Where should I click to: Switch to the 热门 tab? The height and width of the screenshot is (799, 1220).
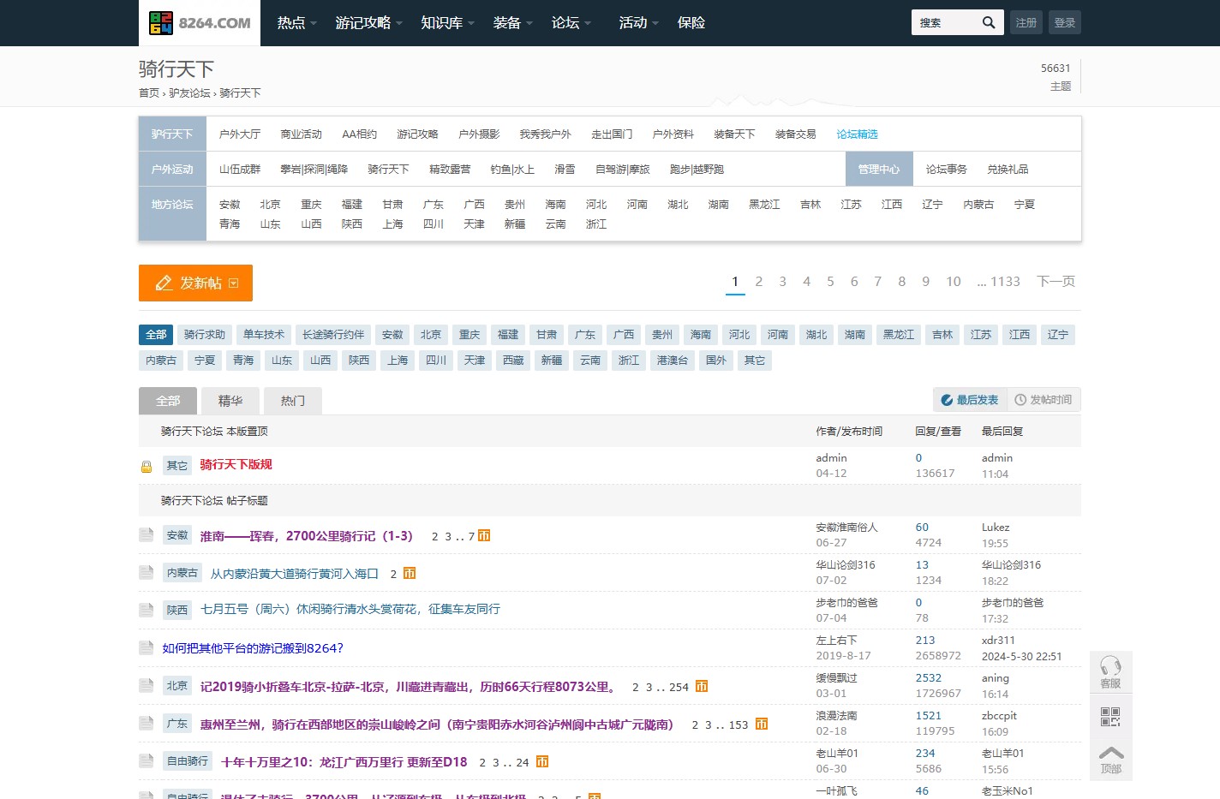(293, 401)
